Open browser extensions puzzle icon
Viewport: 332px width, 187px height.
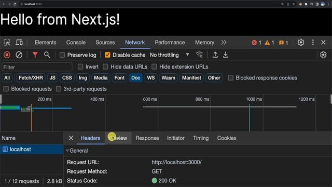pos(306,4)
